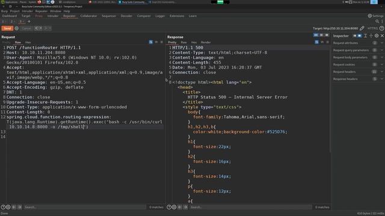Screen dimensions: 385x216
Task: Open the Intruder menu in menu bar
Action: point(27,11)
